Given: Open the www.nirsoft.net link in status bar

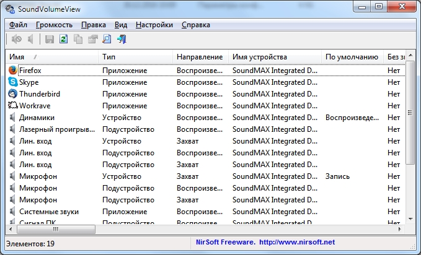Looking at the screenshot, I should click(297, 242).
